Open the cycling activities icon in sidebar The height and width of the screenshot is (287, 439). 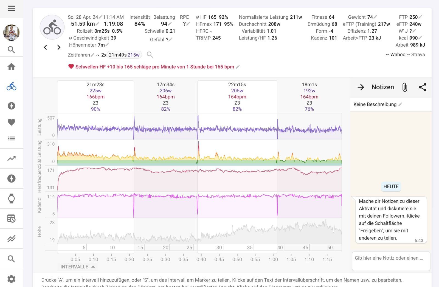pos(11,86)
